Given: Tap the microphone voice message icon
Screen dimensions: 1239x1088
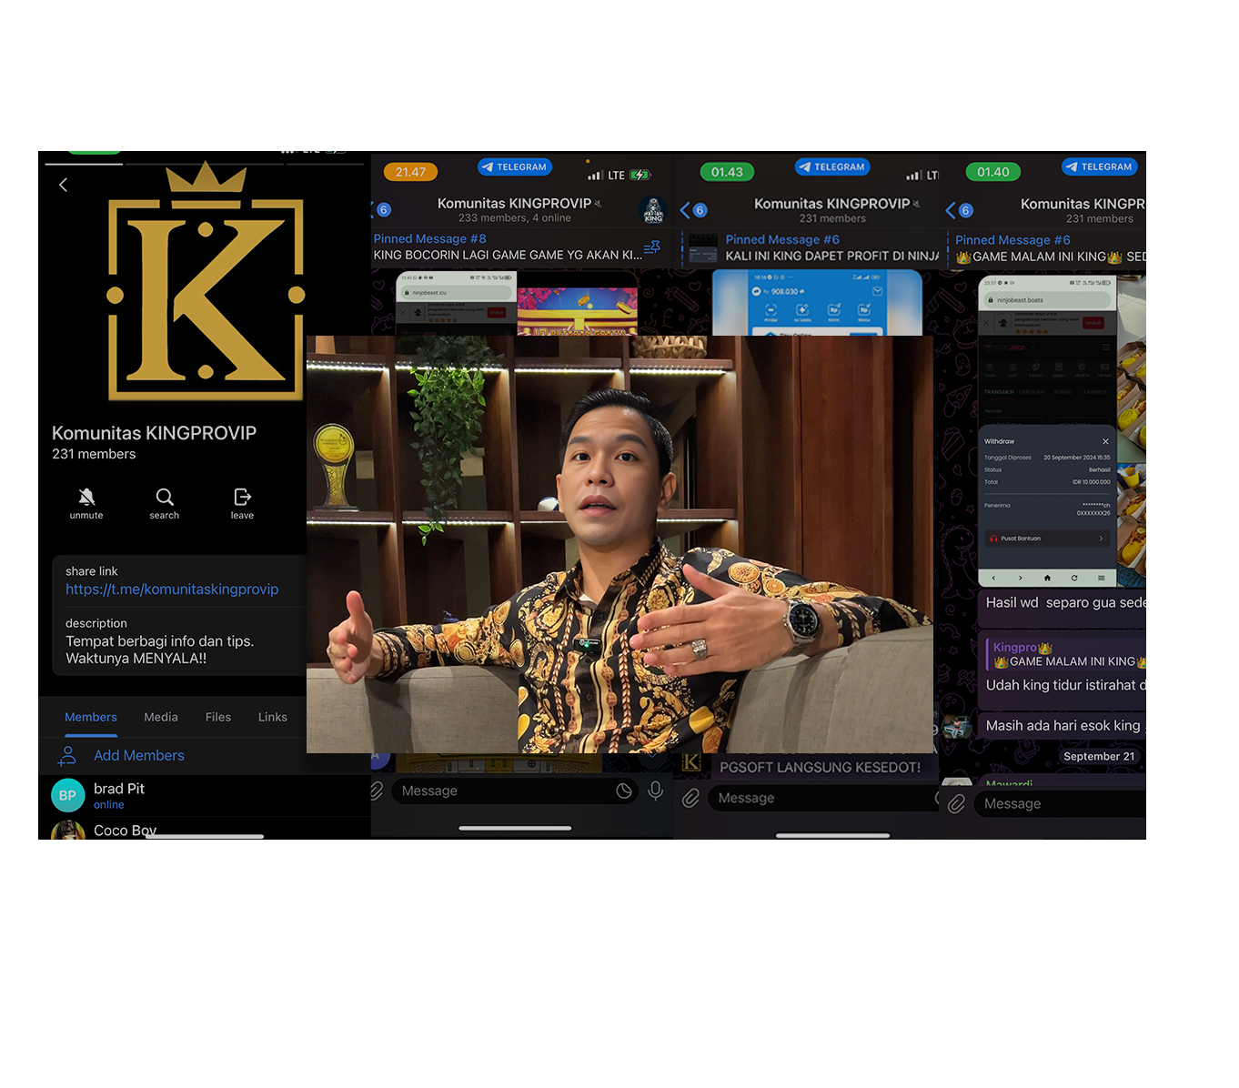Looking at the screenshot, I should 655,791.
